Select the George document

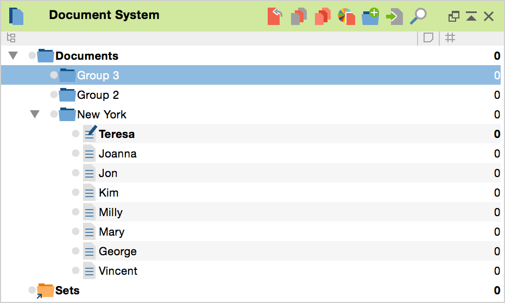point(117,251)
